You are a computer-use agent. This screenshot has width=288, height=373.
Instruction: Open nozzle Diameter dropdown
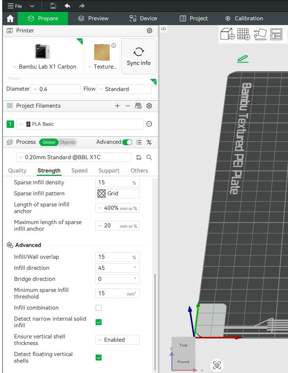point(55,89)
